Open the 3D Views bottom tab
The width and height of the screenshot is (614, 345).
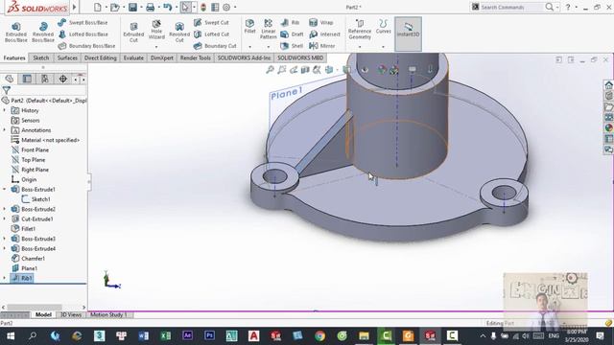click(70, 315)
